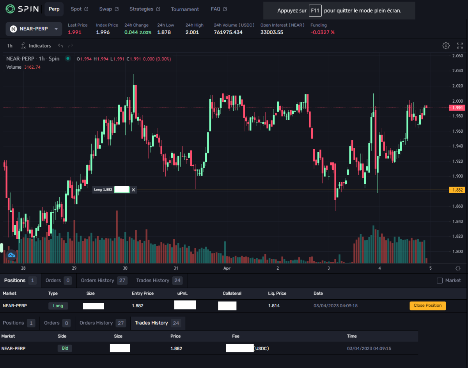Click the external-link icon next to FAQ
This screenshot has width=468, height=368.
tap(225, 9)
